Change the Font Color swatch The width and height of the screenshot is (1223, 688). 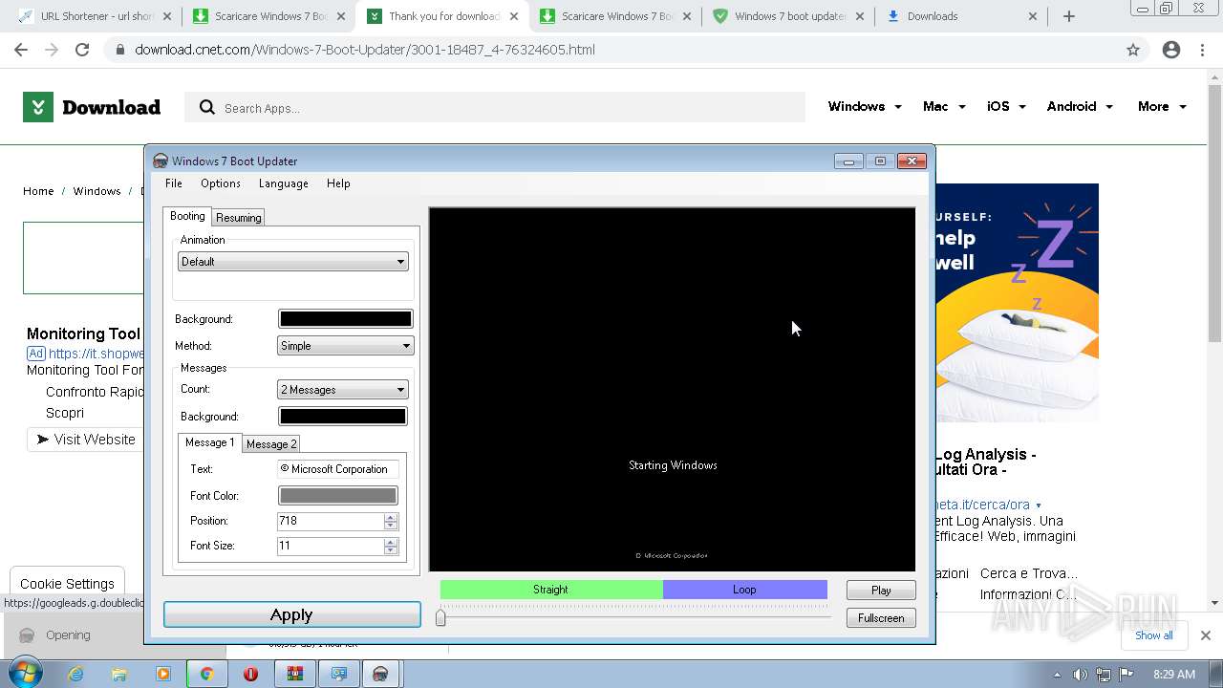pyautogui.click(x=337, y=496)
